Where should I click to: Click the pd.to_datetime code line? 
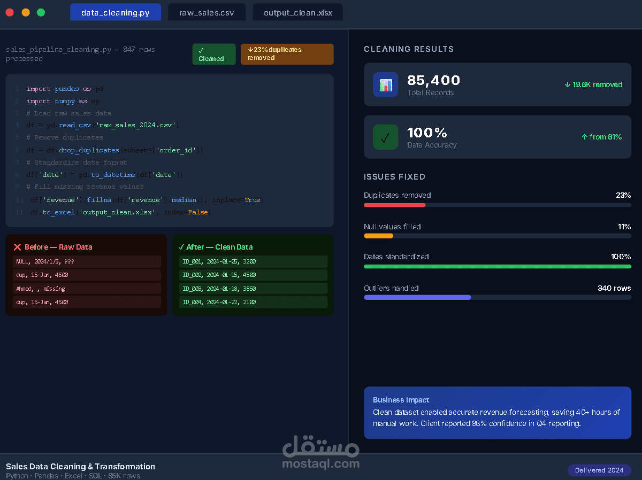coord(105,175)
